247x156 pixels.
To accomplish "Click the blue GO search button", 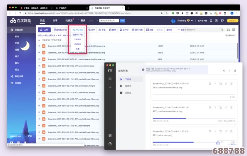I will coord(122,21).
